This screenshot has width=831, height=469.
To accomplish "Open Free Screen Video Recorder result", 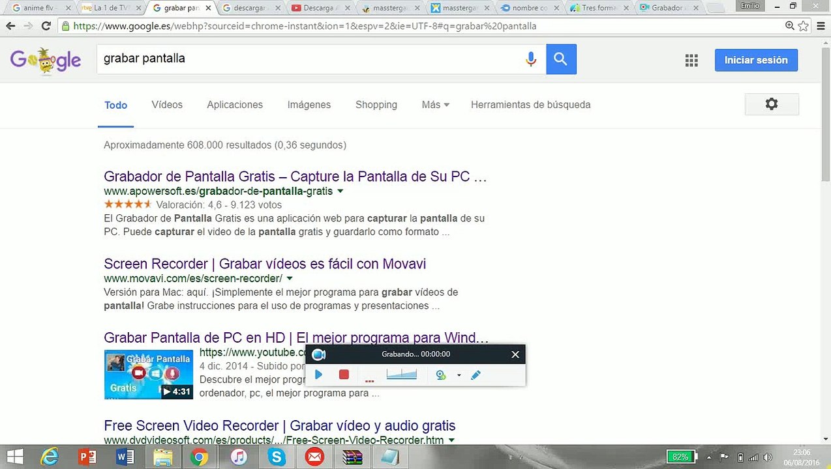I will tap(279, 425).
